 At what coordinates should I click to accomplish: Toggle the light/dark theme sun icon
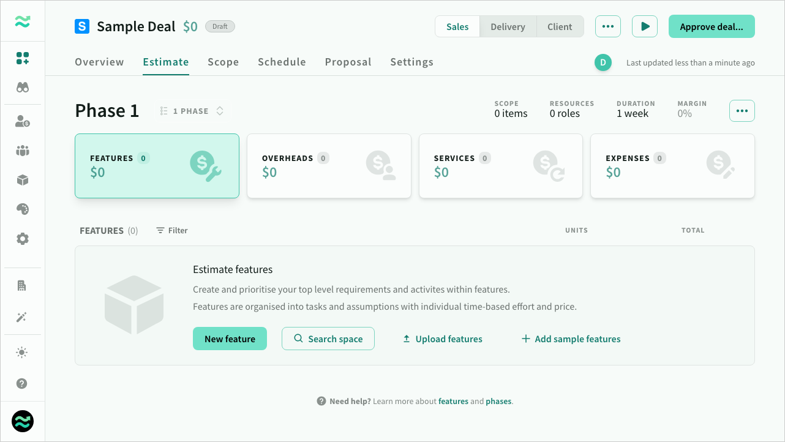click(x=23, y=353)
